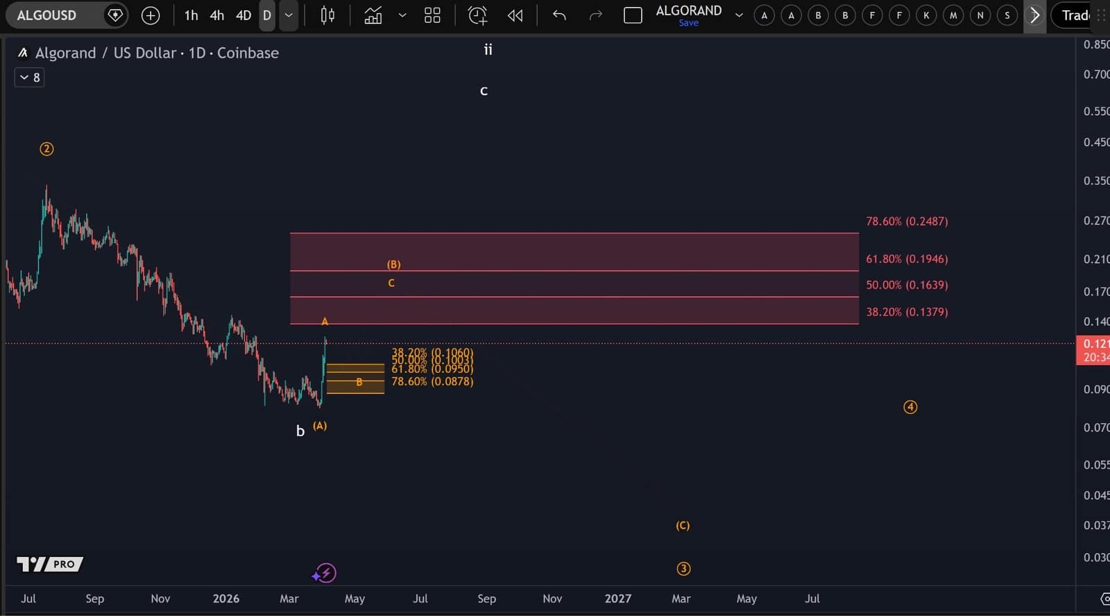Open the Indicators chart icon
The height and width of the screenshot is (616, 1110).
(x=373, y=15)
